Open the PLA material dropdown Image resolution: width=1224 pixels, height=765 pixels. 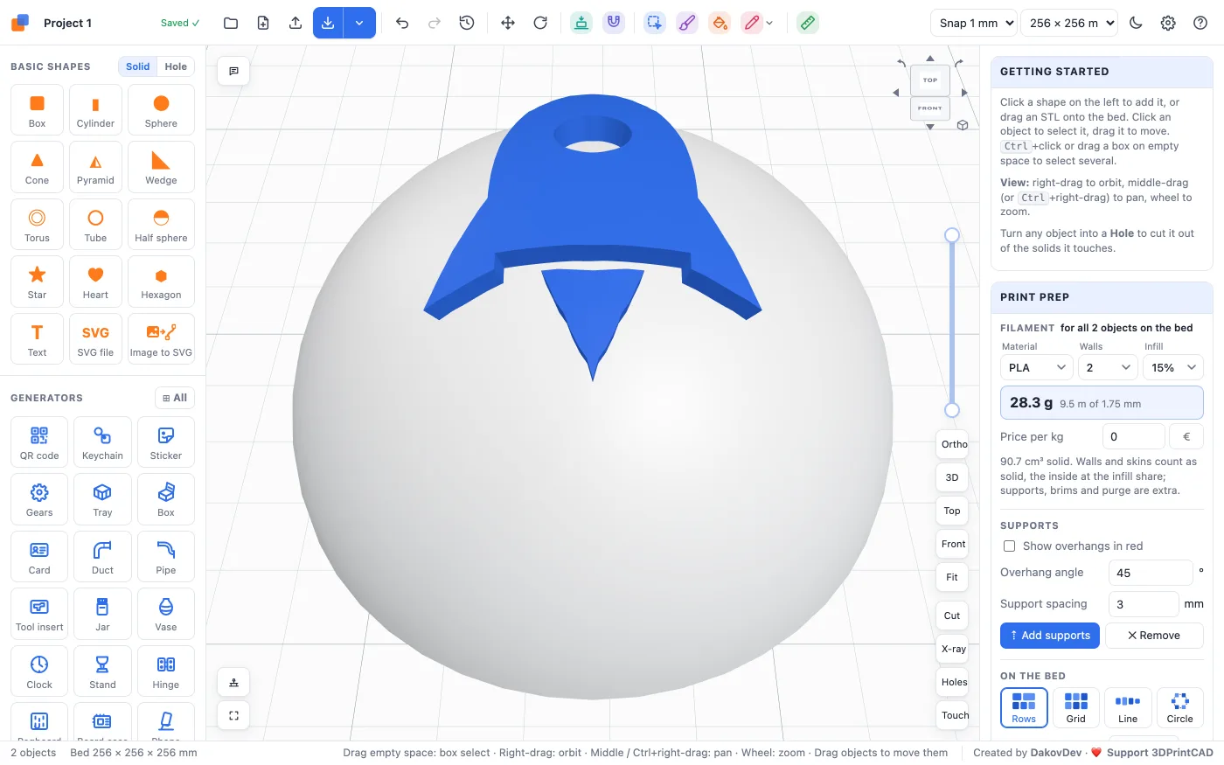pos(1036,367)
